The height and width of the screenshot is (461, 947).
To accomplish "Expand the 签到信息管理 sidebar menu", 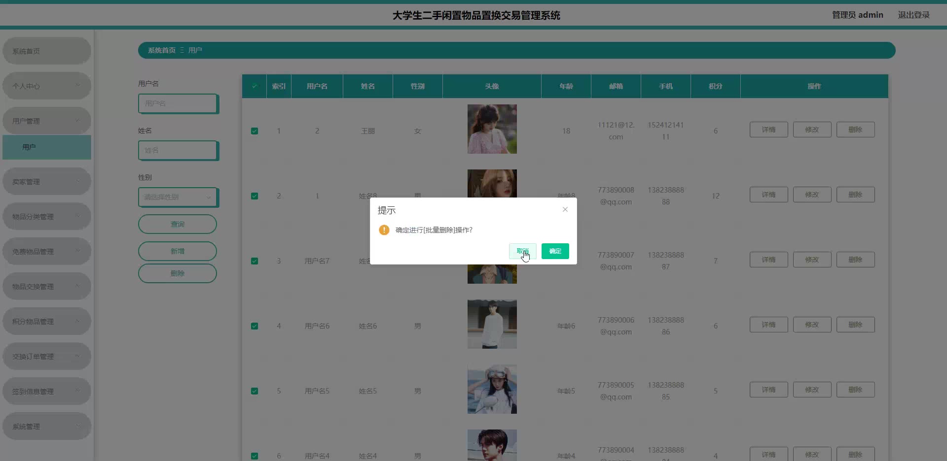I will coord(47,391).
